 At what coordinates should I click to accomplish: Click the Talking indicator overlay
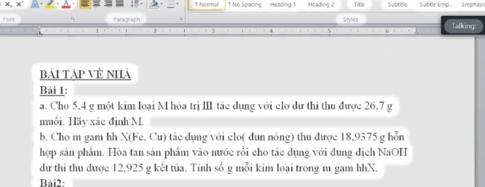coord(463,26)
